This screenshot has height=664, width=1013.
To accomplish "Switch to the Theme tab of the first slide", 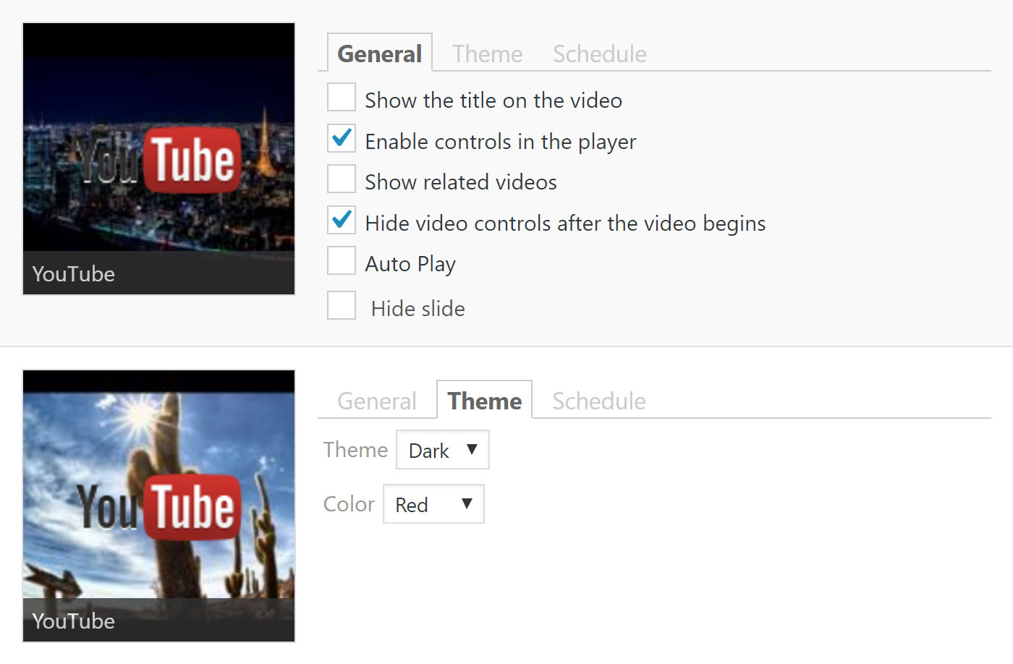I will click(488, 54).
